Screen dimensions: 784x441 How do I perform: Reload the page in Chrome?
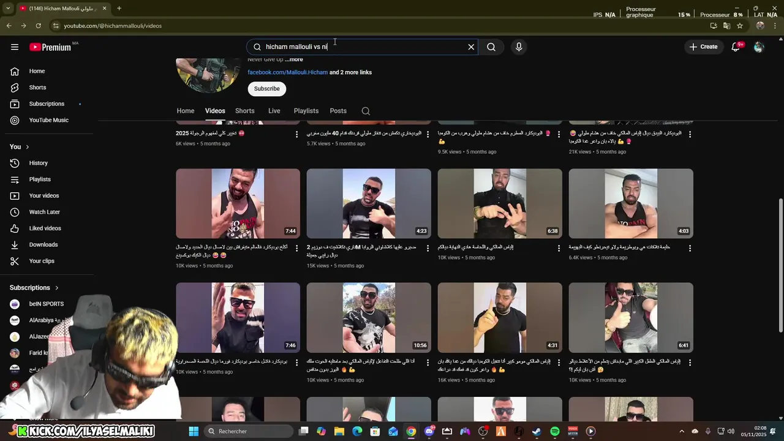coord(38,26)
